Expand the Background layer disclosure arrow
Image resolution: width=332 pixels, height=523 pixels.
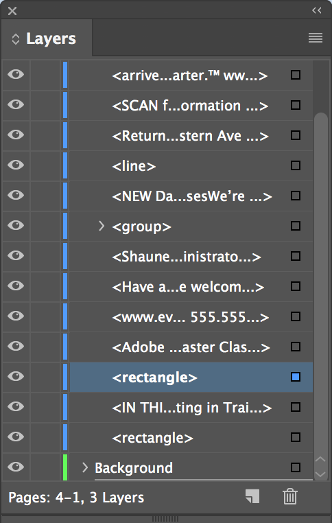click(x=85, y=467)
